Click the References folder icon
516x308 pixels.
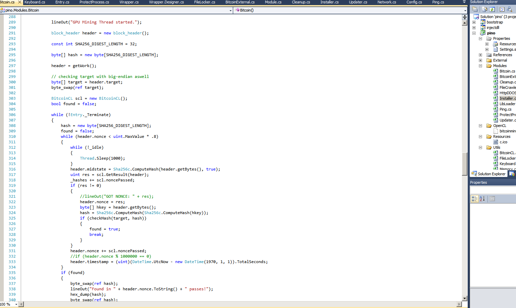click(x=489, y=55)
